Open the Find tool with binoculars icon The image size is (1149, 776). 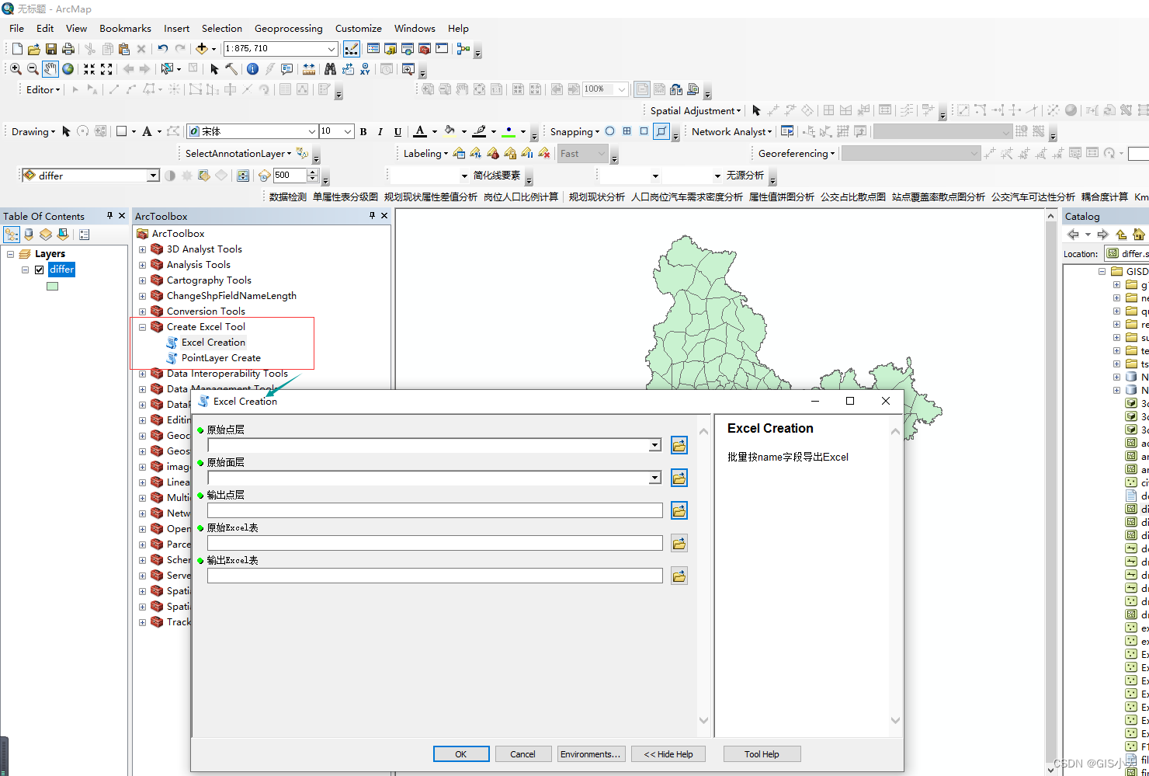(x=330, y=68)
